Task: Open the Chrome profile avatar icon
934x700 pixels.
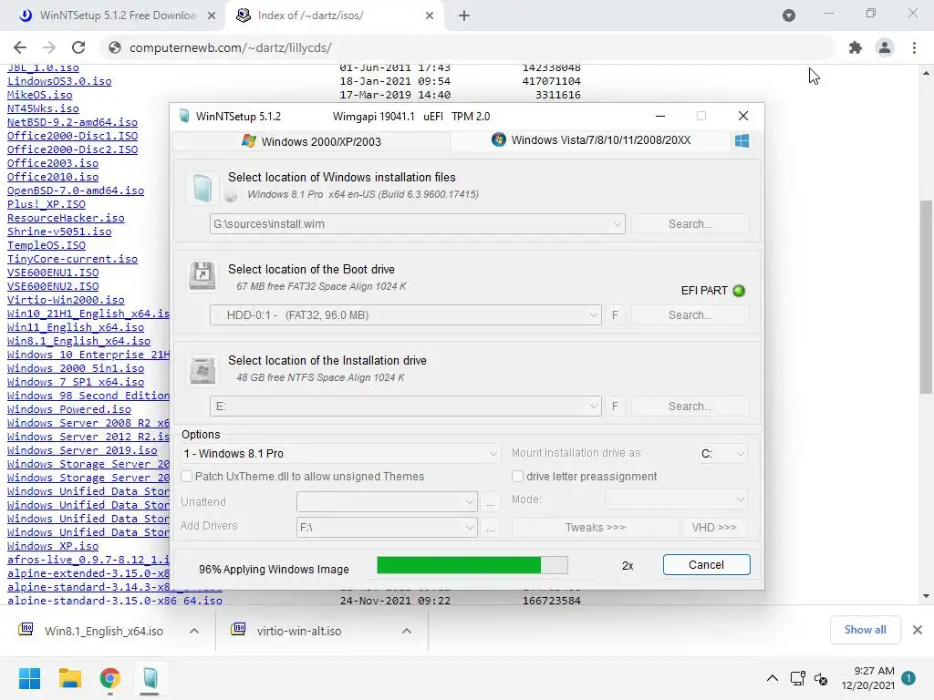Action: 885,47
